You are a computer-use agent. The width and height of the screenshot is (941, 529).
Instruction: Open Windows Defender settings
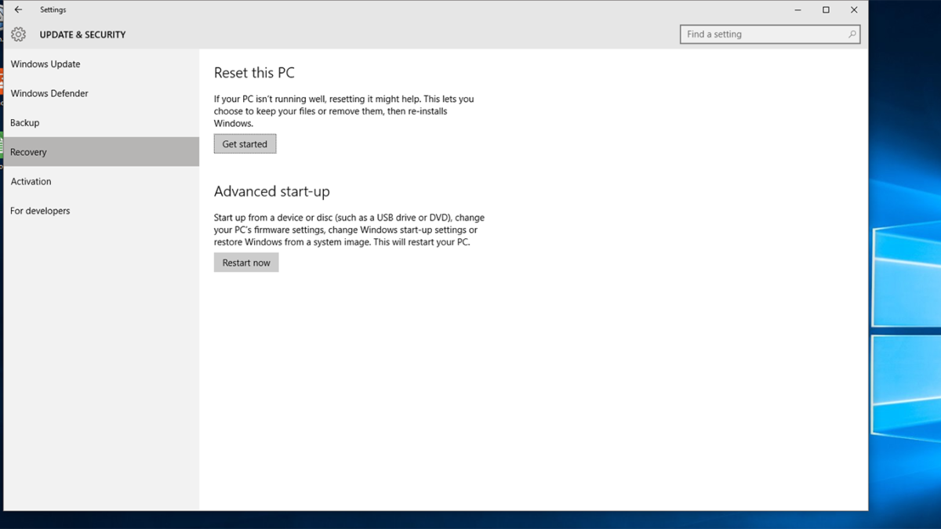[x=49, y=93]
